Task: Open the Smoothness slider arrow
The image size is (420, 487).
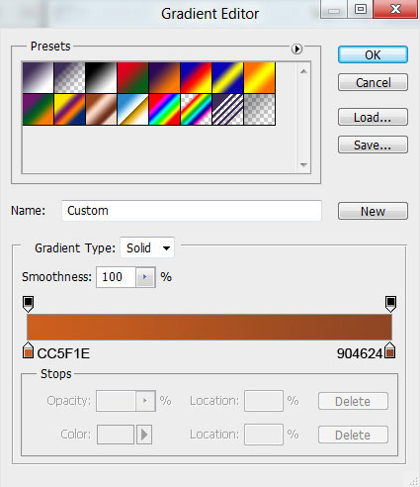Action: pyautogui.click(x=145, y=277)
